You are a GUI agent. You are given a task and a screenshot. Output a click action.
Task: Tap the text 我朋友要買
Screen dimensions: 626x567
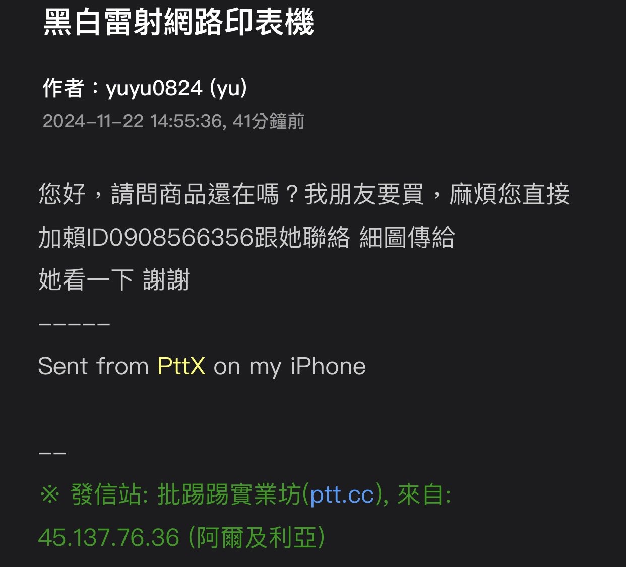click(x=364, y=194)
